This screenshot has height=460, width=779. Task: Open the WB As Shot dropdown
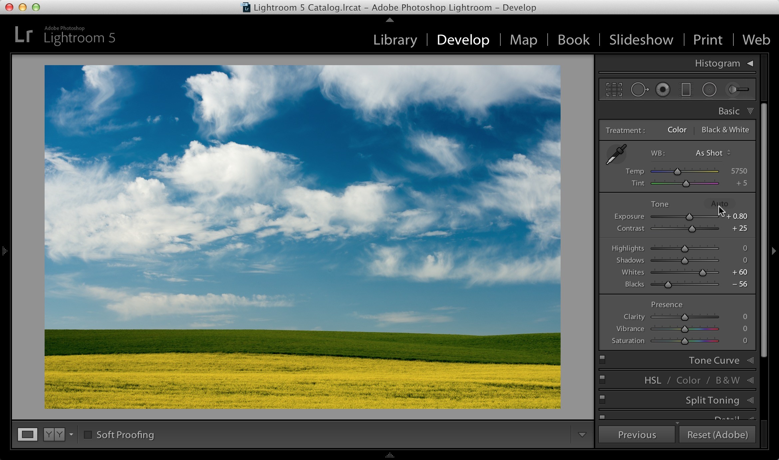[713, 153]
